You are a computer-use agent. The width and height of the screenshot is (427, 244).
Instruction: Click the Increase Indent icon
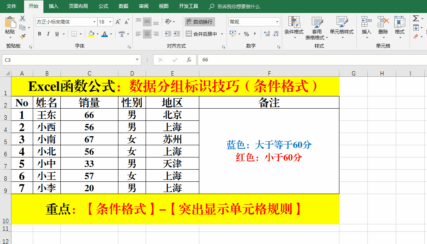(176, 34)
